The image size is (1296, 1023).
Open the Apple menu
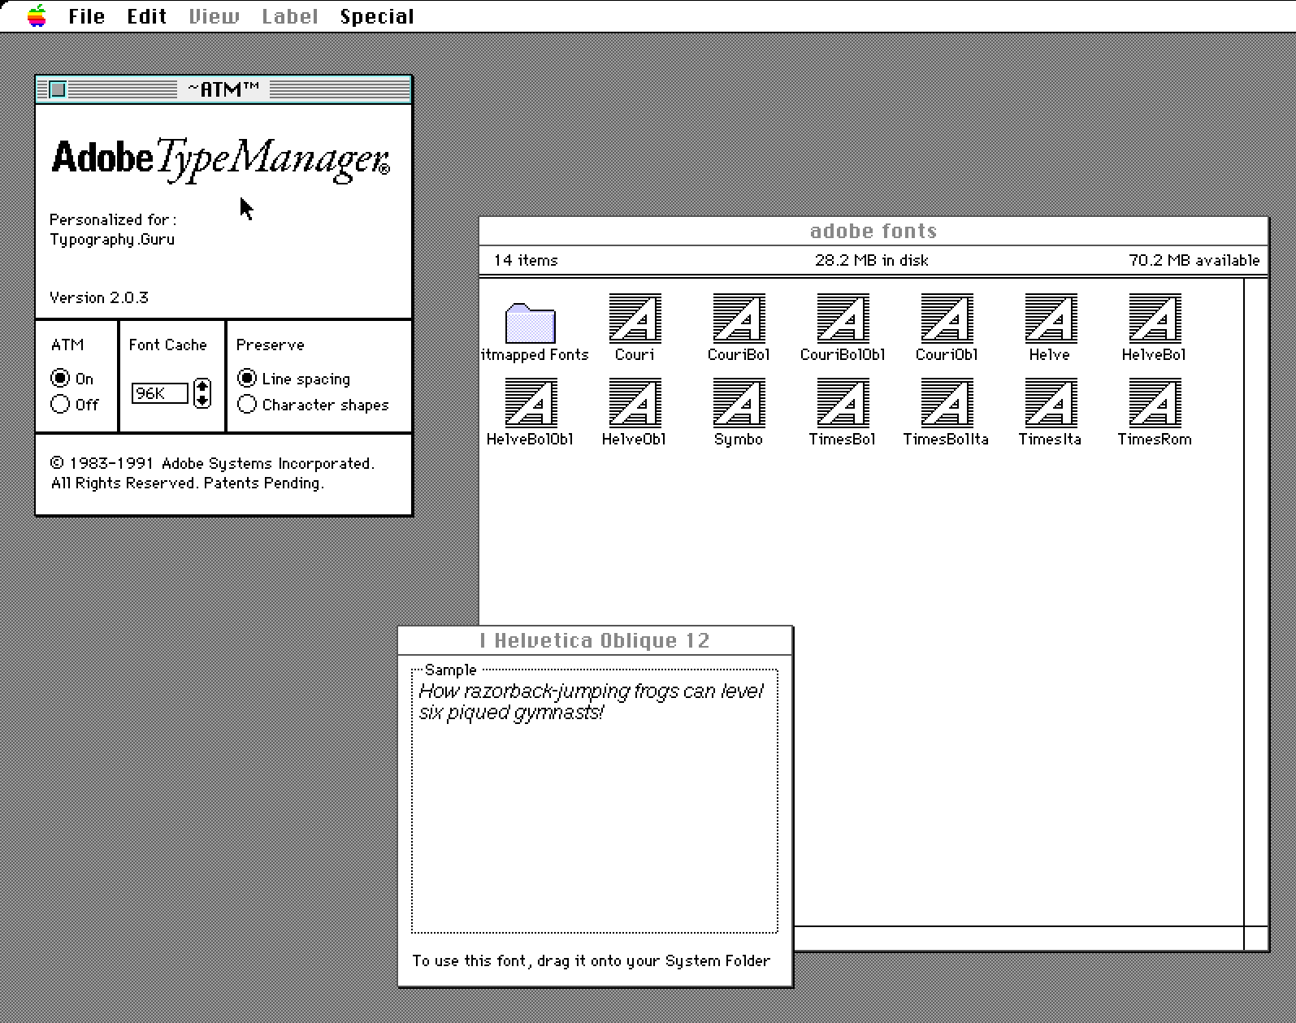[37, 15]
